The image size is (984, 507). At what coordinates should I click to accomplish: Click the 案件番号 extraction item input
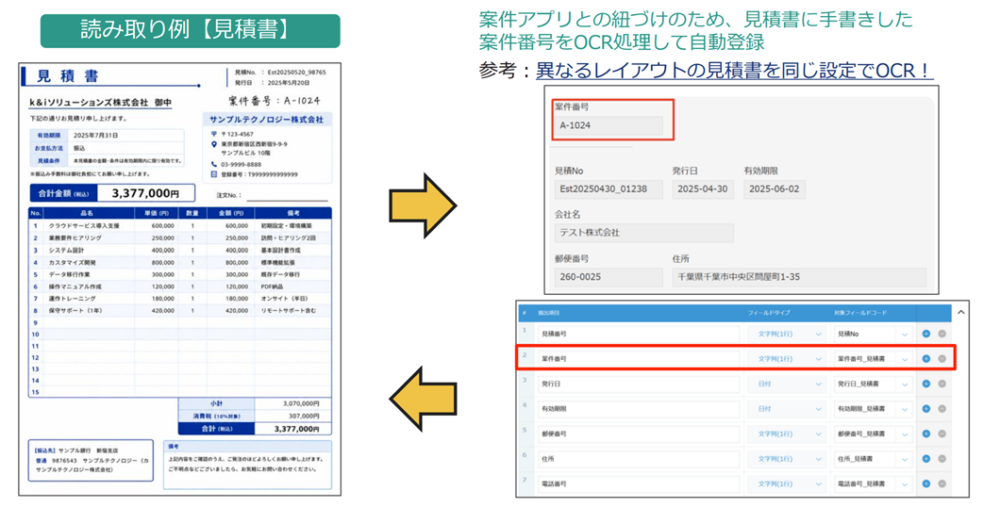tap(639, 359)
